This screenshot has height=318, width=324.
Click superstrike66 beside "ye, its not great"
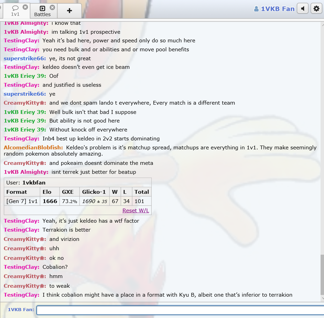25,59
